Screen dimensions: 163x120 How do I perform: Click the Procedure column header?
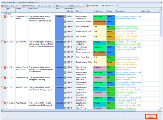pos(151,11)
